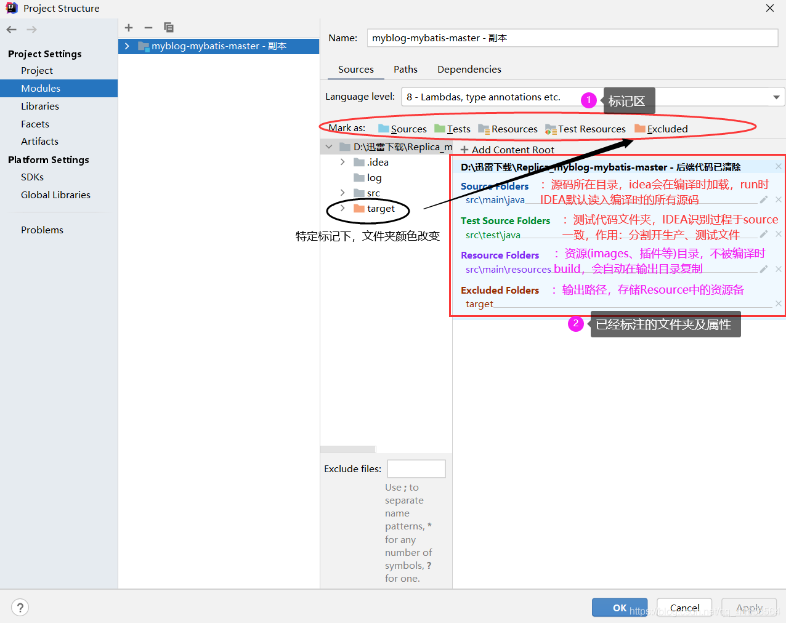
Task: Click the Cancel button
Action: (x=684, y=608)
